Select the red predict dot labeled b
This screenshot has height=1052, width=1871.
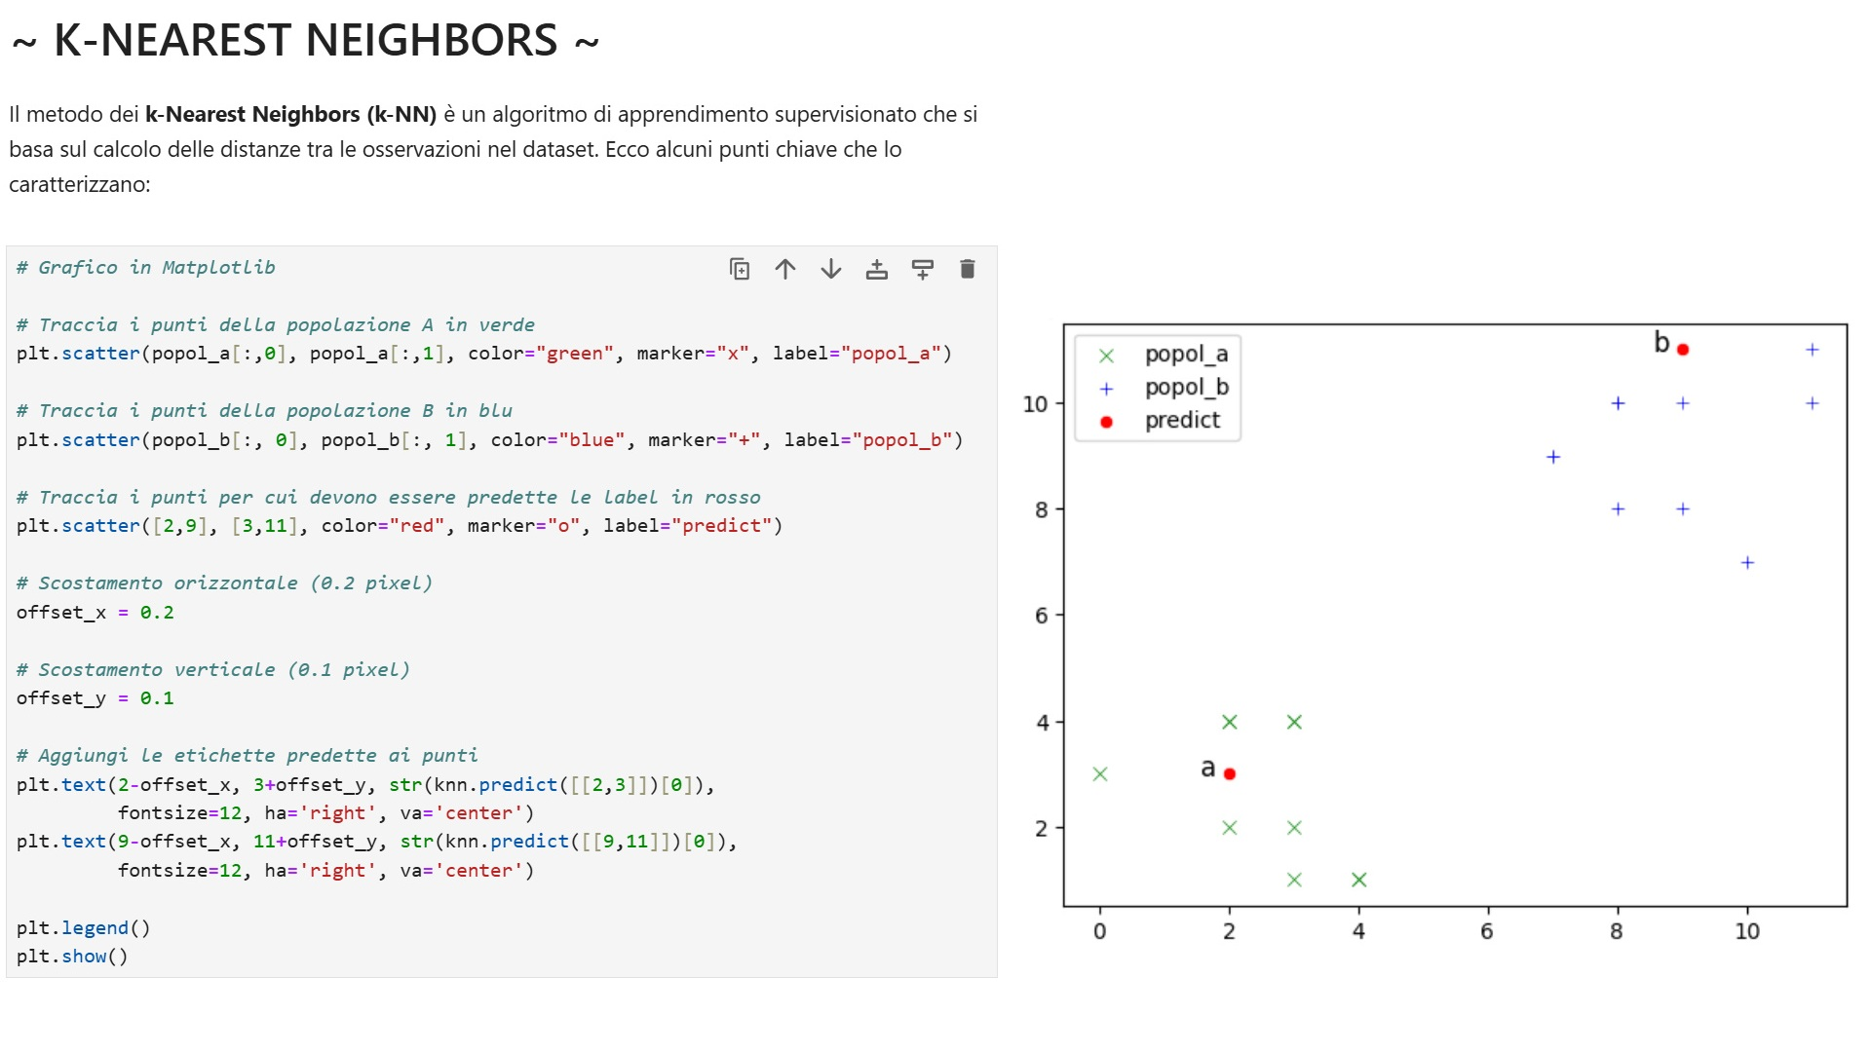(1682, 348)
